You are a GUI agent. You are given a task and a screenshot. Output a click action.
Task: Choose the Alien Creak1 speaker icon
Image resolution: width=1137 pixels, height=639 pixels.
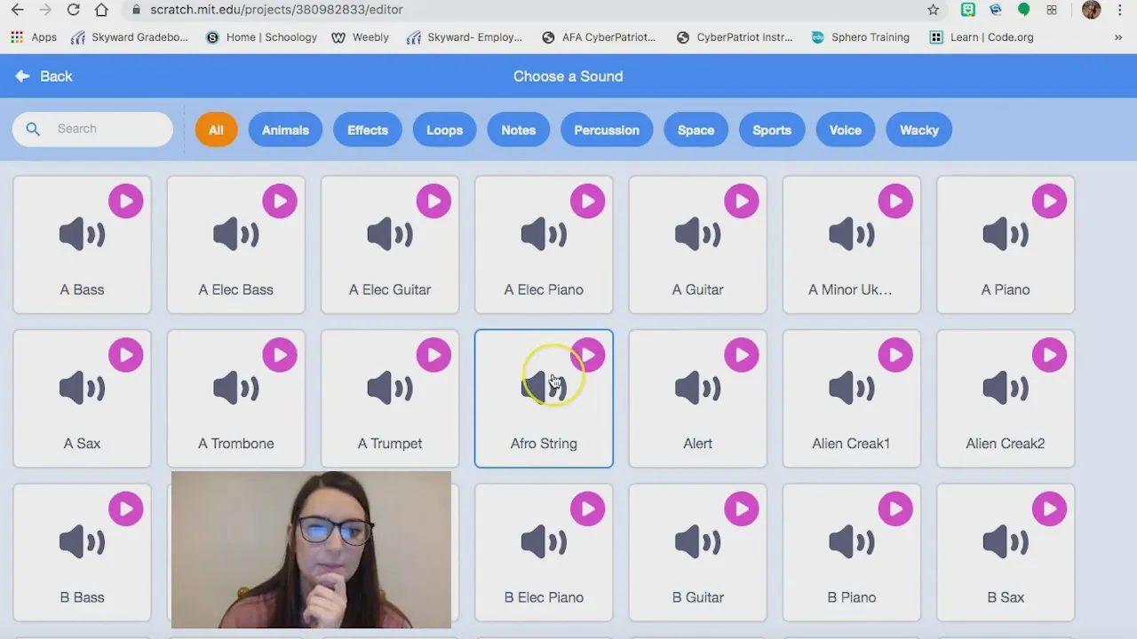pos(851,388)
